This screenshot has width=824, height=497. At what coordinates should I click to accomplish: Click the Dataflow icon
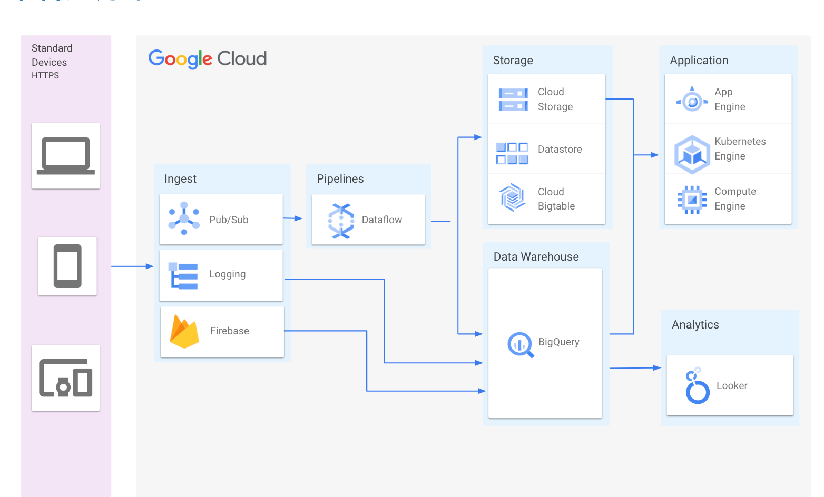pos(341,221)
